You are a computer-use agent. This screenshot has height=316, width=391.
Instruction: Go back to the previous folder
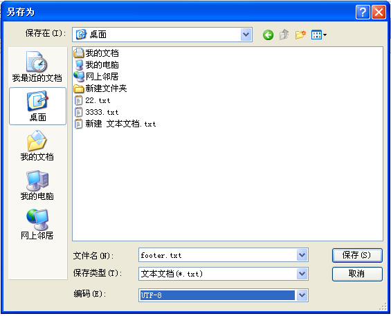pos(268,35)
